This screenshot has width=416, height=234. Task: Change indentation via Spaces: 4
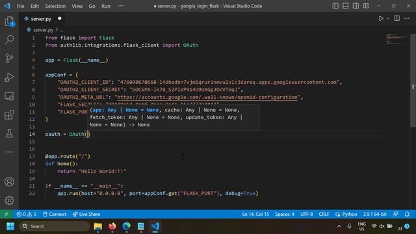click(x=285, y=214)
